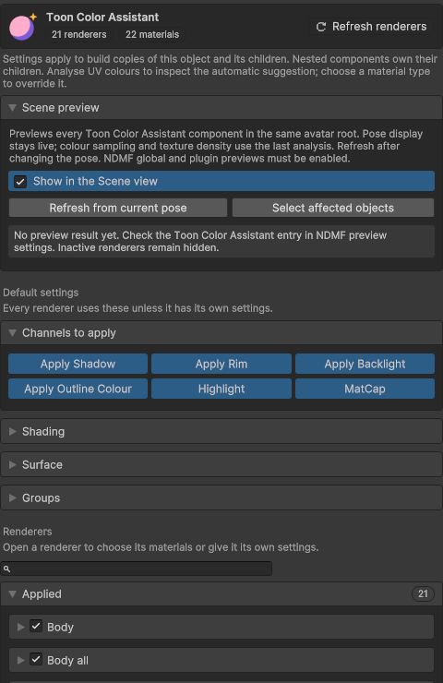
Task: Click Select affected objects button
Action: click(333, 208)
